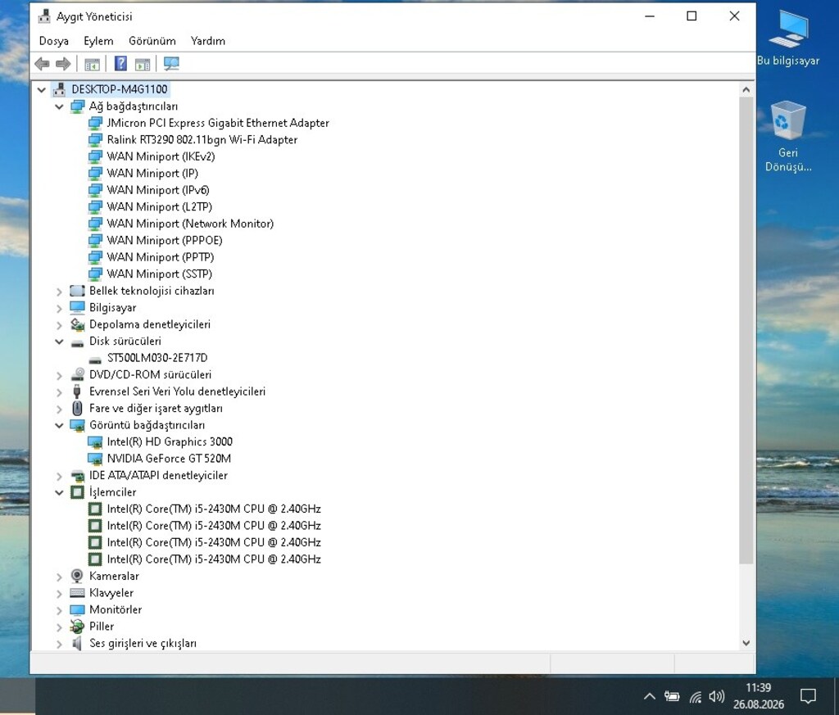Screen dimensions: 839x715
Task: Open the Dosya menu
Action: click(x=53, y=41)
